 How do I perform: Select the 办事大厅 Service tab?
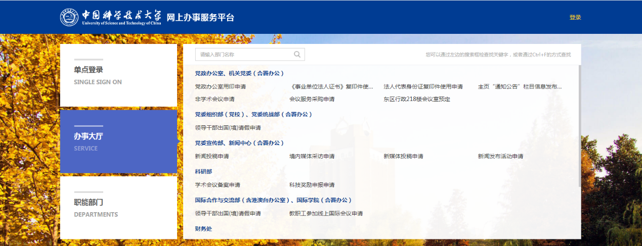pyautogui.click(x=118, y=141)
